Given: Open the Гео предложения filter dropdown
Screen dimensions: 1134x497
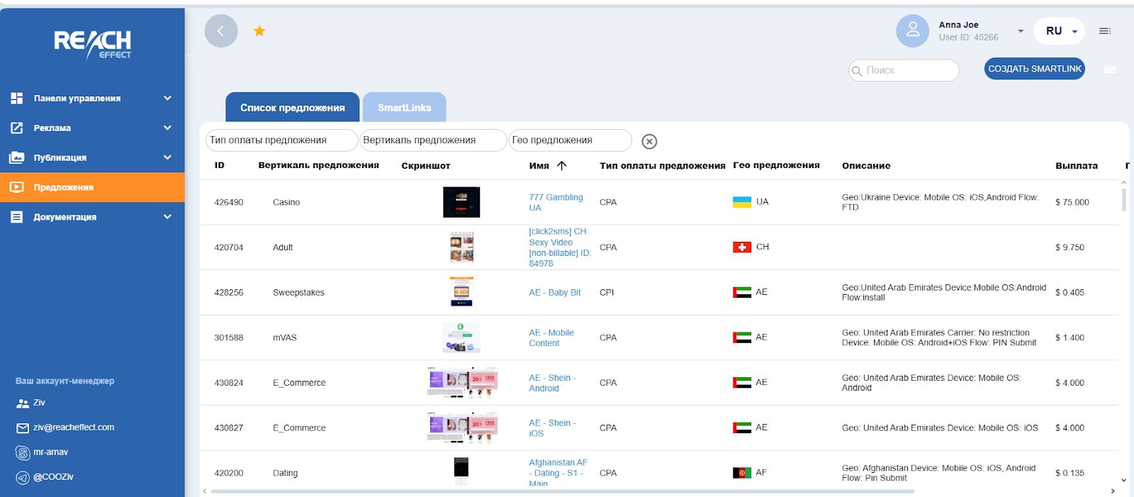Looking at the screenshot, I should pos(570,140).
